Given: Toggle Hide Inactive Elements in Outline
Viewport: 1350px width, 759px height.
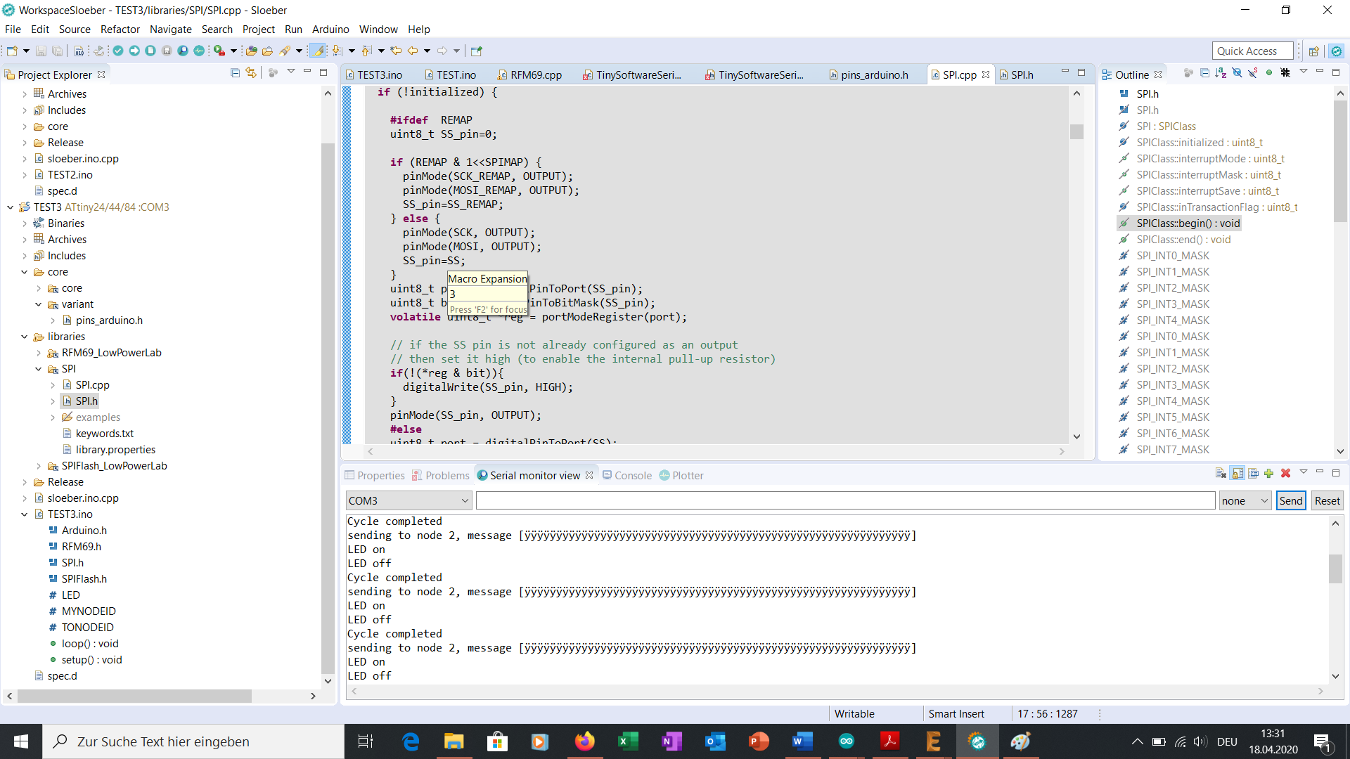Looking at the screenshot, I should [x=1285, y=73].
